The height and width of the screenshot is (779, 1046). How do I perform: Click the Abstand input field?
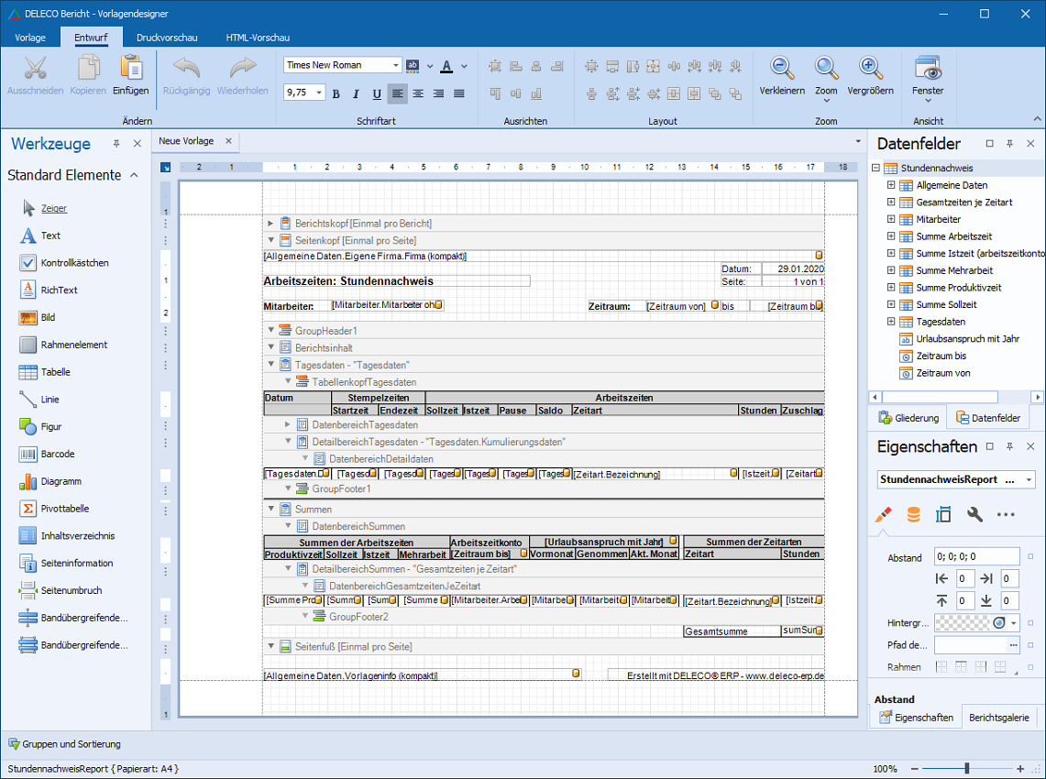click(x=975, y=556)
